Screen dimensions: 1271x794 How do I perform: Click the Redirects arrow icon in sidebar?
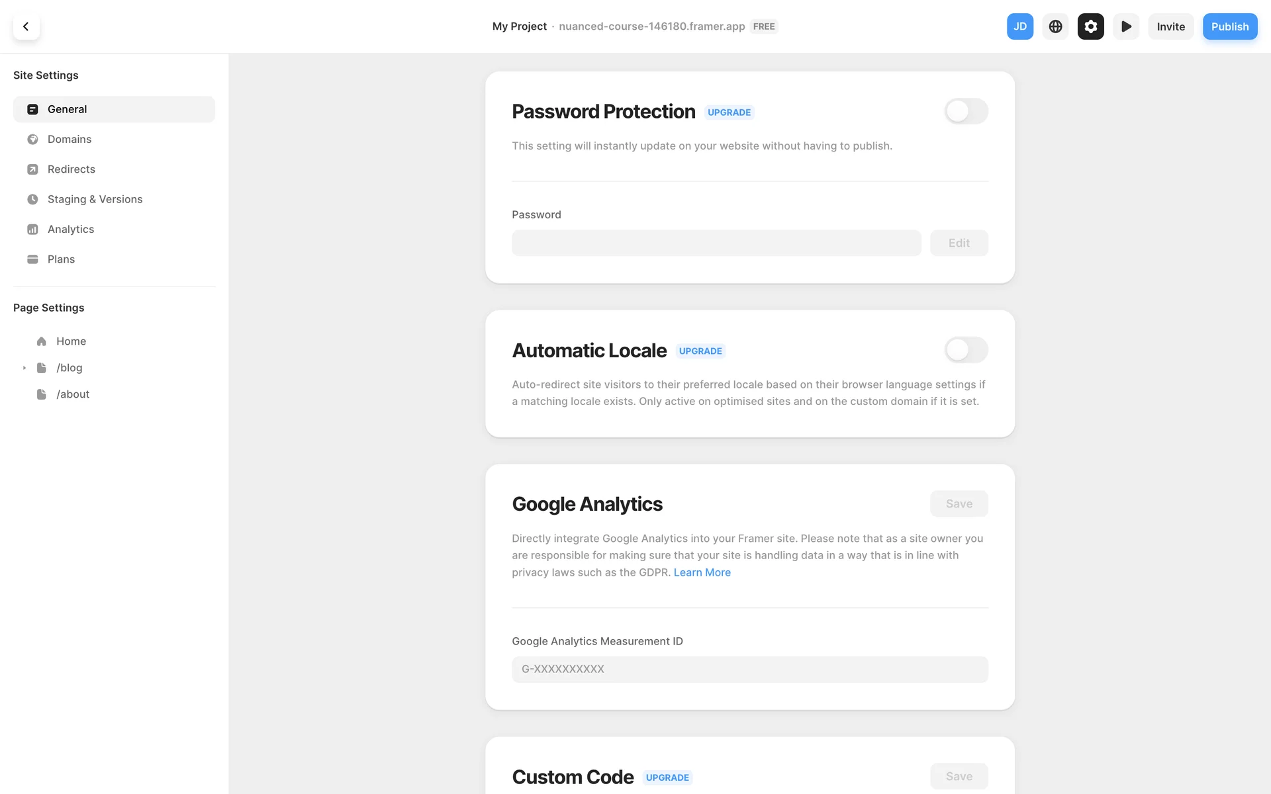tap(32, 169)
